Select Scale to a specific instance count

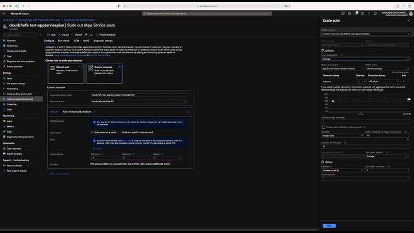tap(120, 132)
